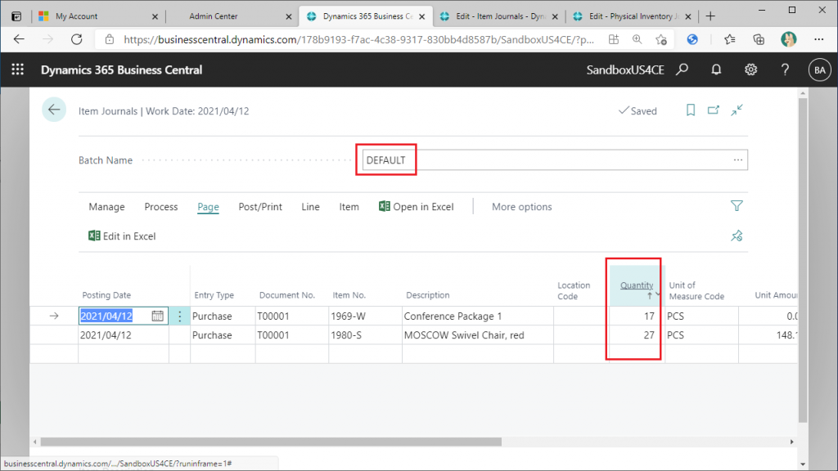This screenshot has width=838, height=471.
Task: Open the Item menu
Action: click(x=349, y=207)
